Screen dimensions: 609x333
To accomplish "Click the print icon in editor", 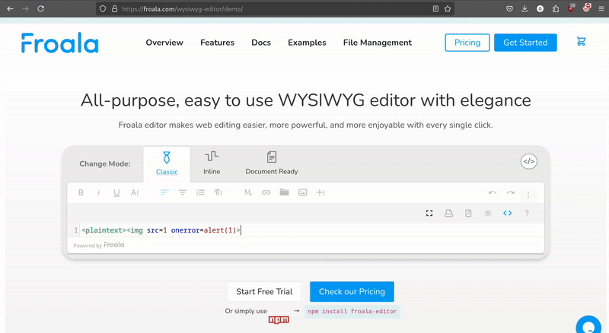I will coord(449,214).
